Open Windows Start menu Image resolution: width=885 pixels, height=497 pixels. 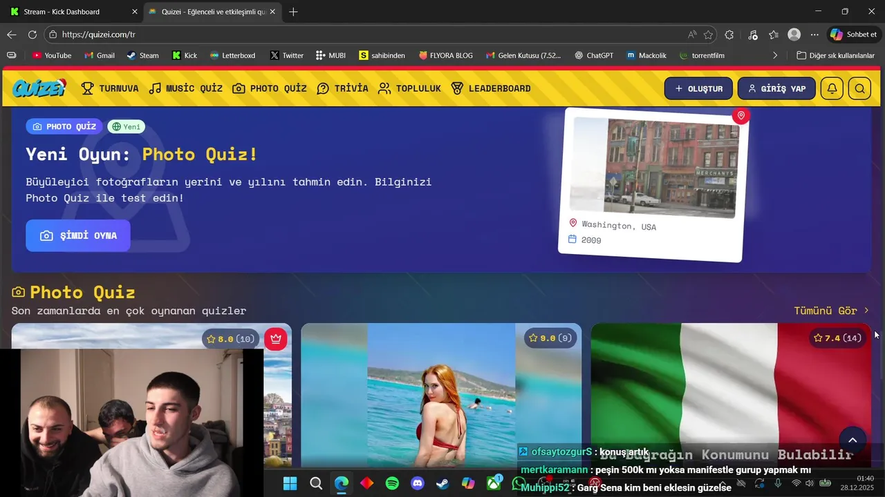[290, 483]
